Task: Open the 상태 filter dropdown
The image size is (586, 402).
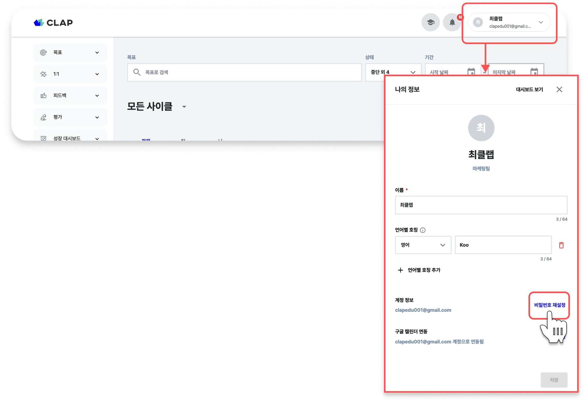Action: (x=393, y=72)
